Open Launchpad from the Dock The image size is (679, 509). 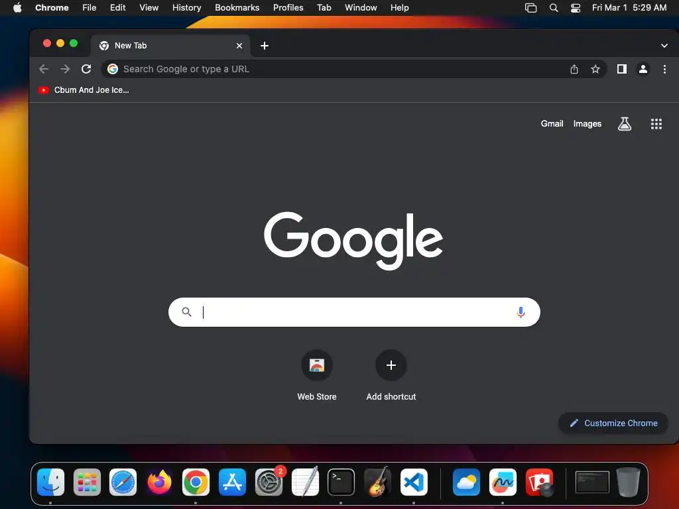87,482
